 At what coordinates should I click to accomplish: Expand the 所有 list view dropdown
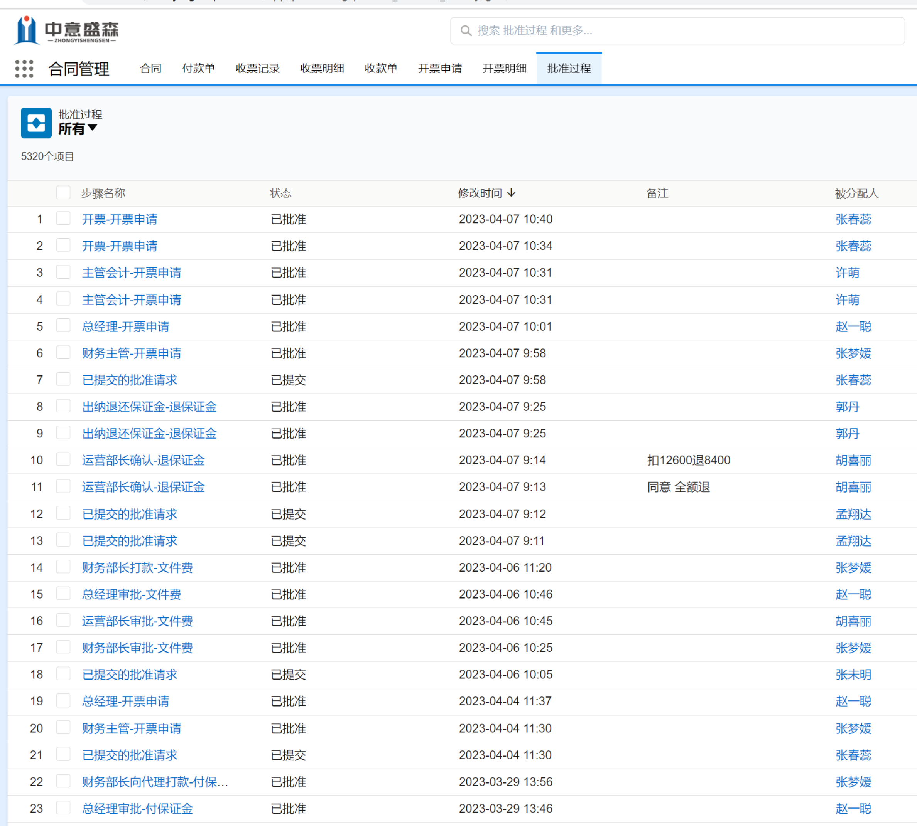93,128
